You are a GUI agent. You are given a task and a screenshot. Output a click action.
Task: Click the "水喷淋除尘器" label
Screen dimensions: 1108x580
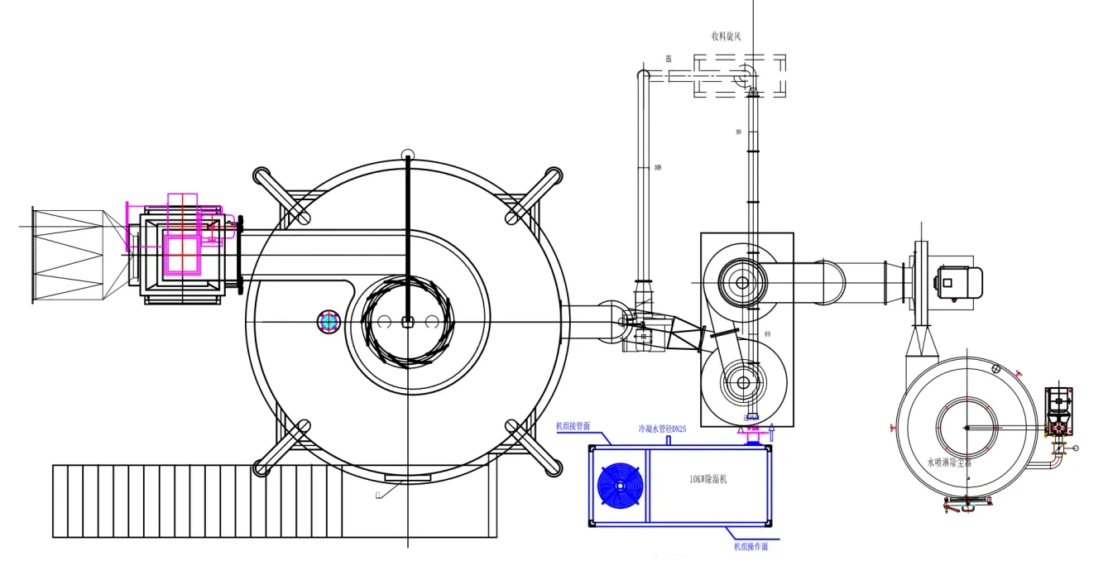(949, 463)
